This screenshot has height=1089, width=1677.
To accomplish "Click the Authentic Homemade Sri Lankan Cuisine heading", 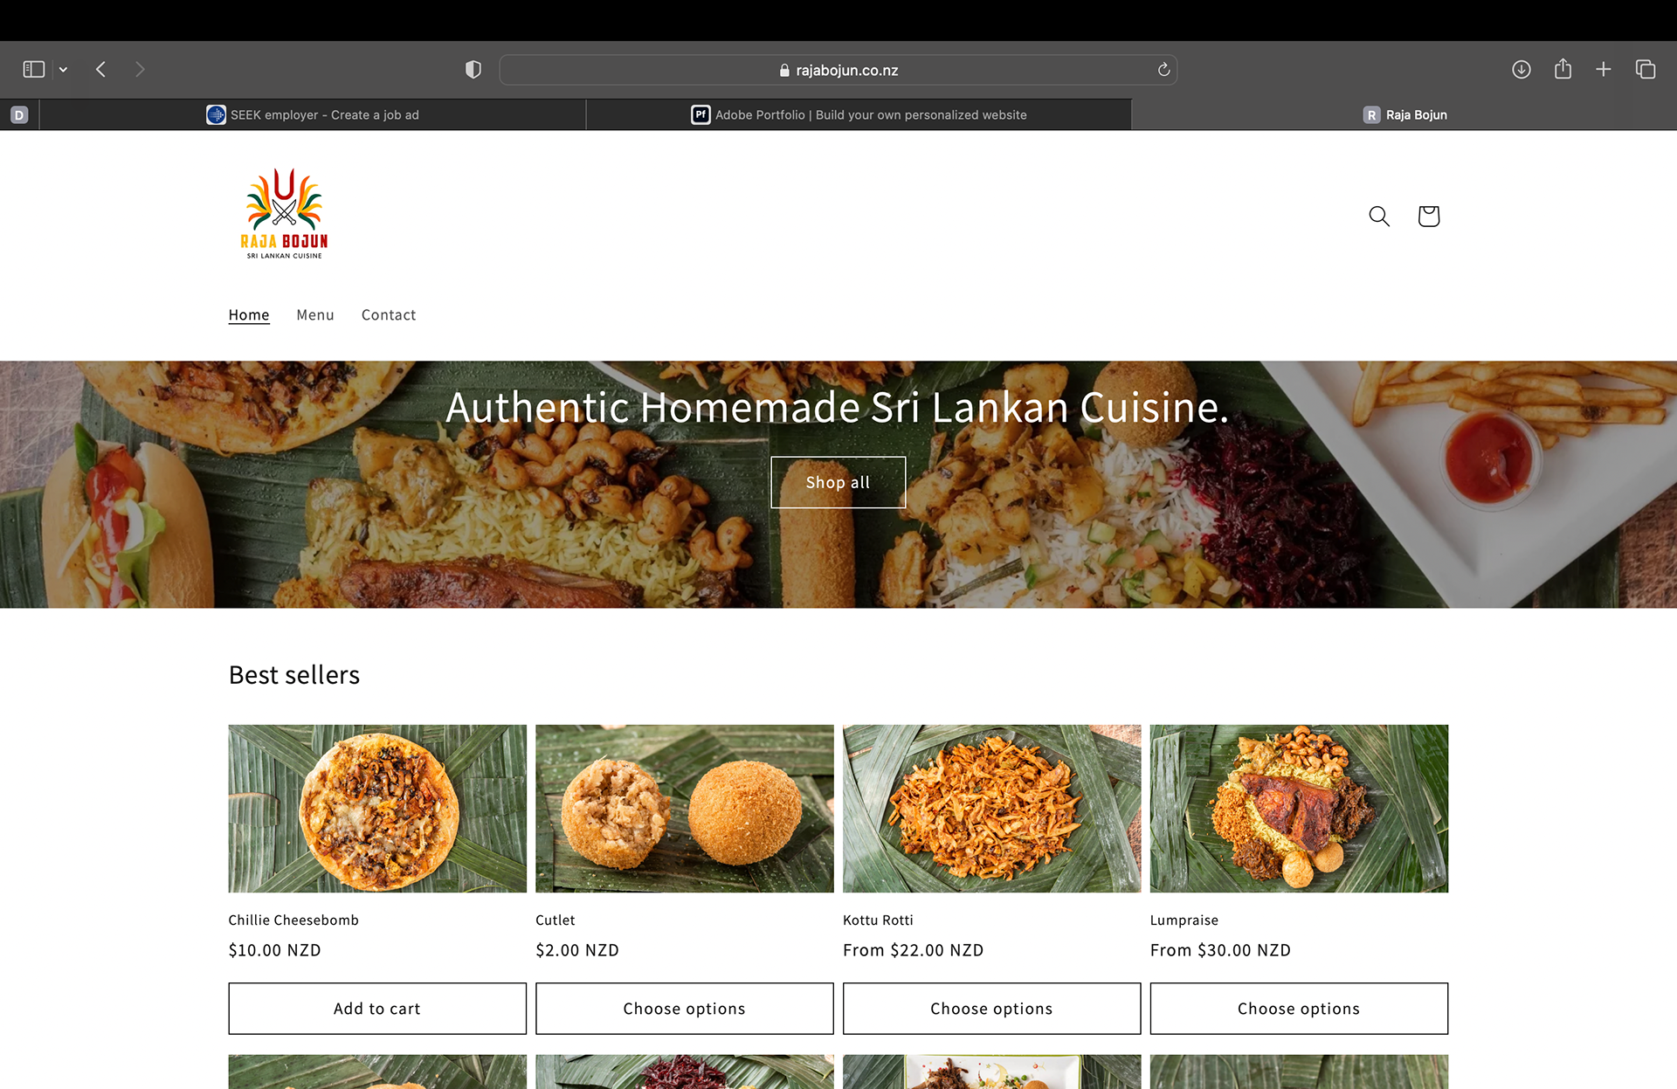I will coord(838,407).
